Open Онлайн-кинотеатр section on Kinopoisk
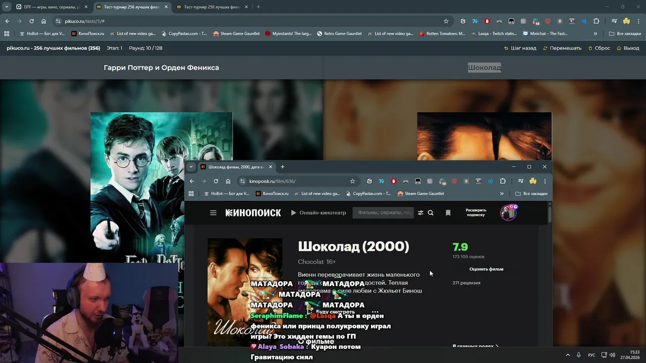 [318, 213]
